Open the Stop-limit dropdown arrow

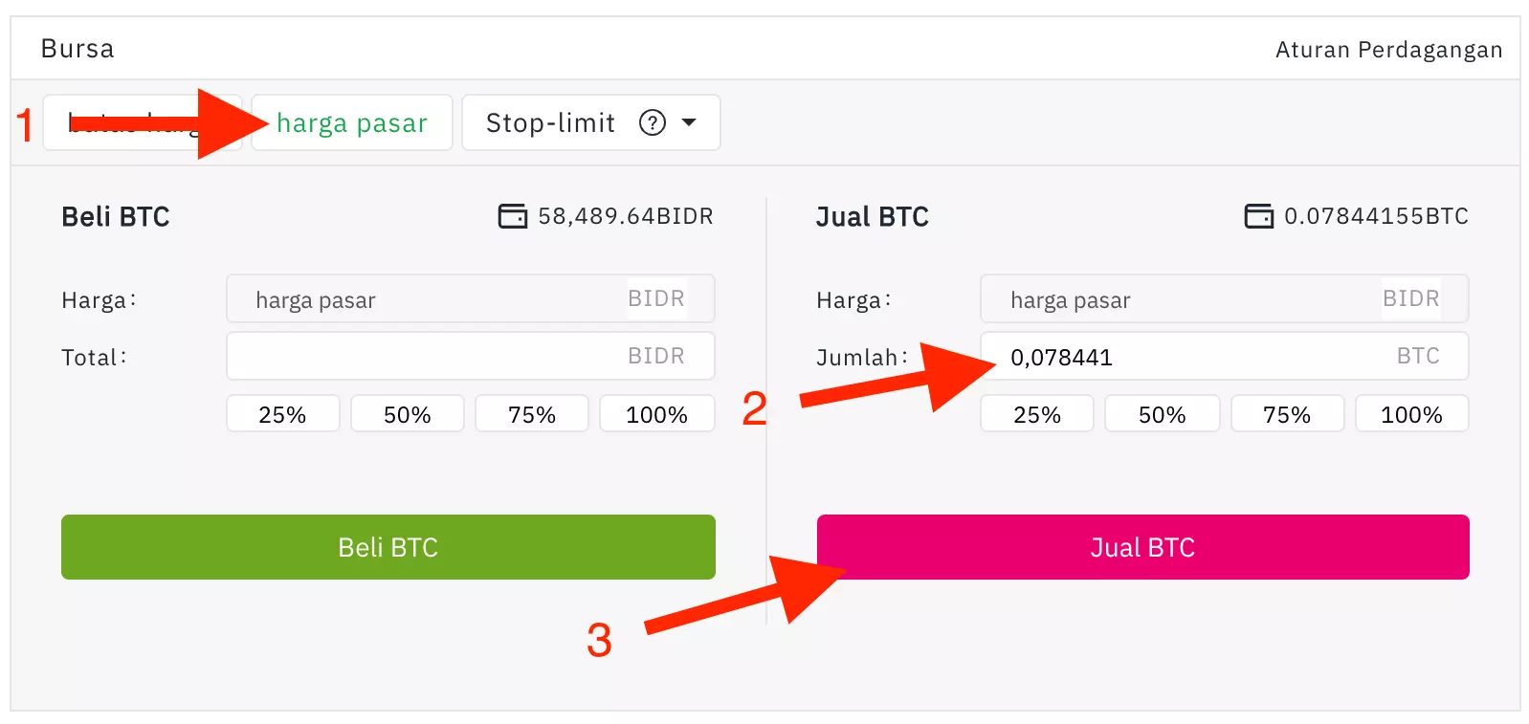(689, 122)
